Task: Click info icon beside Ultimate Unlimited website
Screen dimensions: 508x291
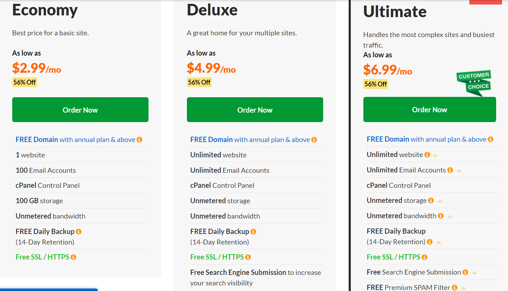Action: pos(427,155)
